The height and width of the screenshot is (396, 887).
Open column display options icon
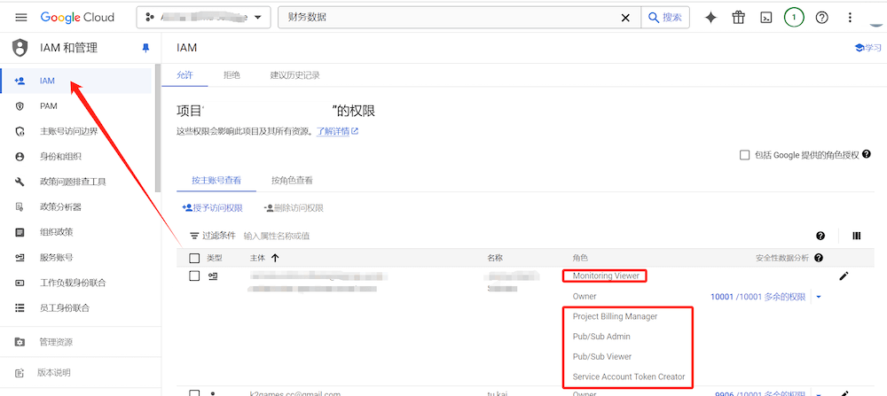coord(856,236)
